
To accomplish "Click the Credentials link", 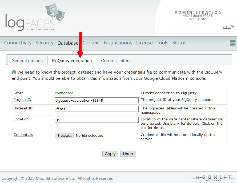I will [x=23, y=135].
